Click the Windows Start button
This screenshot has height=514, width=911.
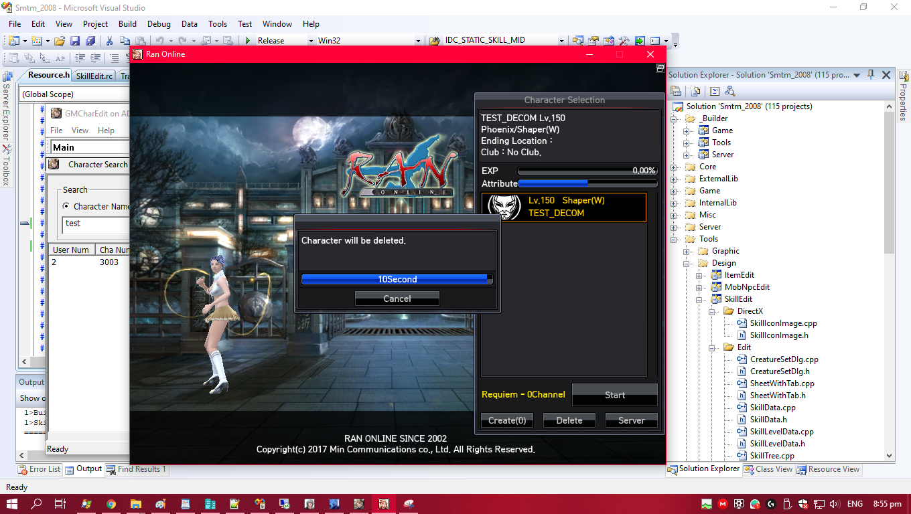click(11, 504)
